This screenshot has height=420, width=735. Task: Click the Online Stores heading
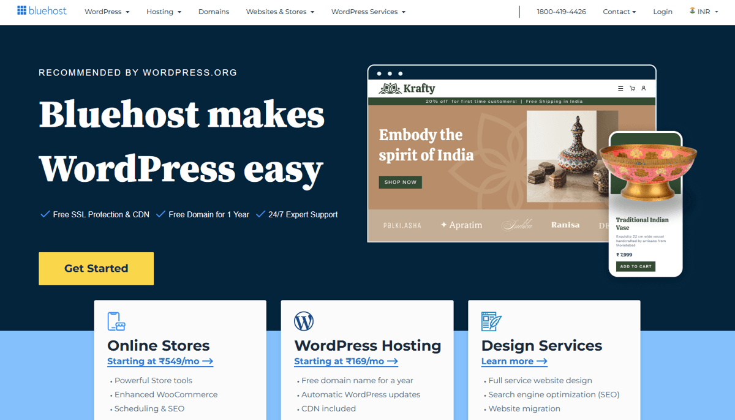(x=159, y=345)
